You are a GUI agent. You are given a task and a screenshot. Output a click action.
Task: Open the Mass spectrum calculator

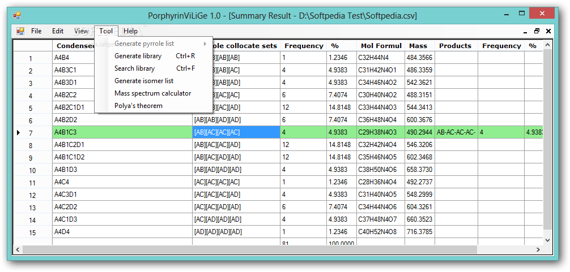click(154, 93)
